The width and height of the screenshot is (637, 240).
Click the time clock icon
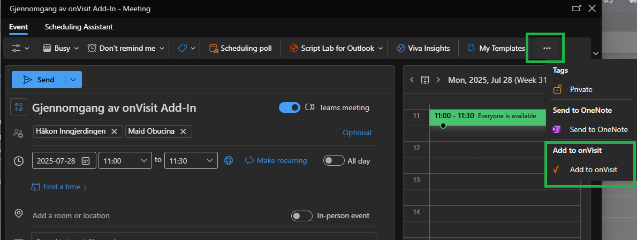click(18, 160)
